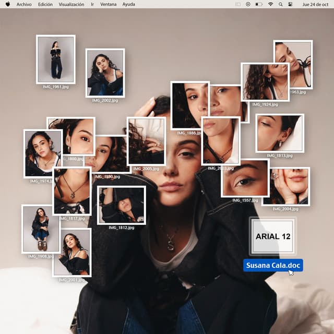Click the date Jue 24 de oct
Image resolution: width=334 pixels, height=334 pixels.
click(x=316, y=4)
